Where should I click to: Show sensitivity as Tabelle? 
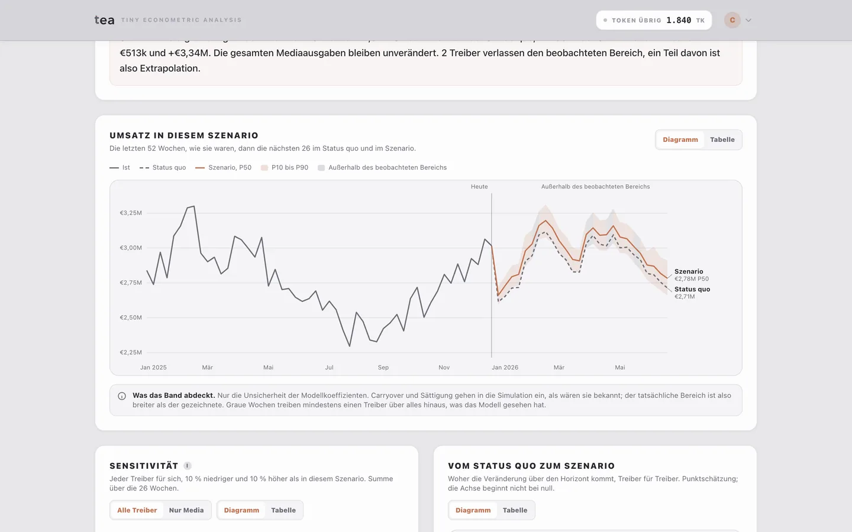[283, 510]
